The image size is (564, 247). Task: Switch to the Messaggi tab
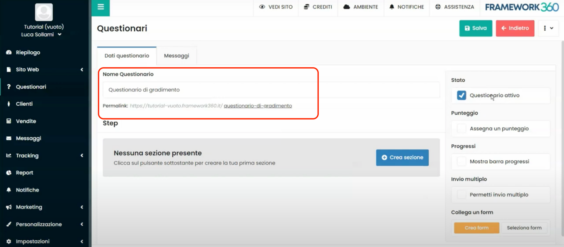pyautogui.click(x=176, y=56)
